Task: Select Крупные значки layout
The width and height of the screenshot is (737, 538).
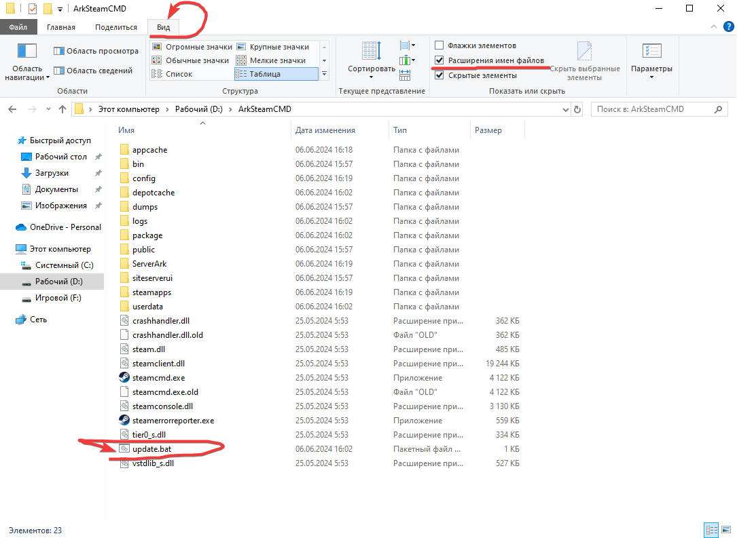Action: (x=272, y=47)
